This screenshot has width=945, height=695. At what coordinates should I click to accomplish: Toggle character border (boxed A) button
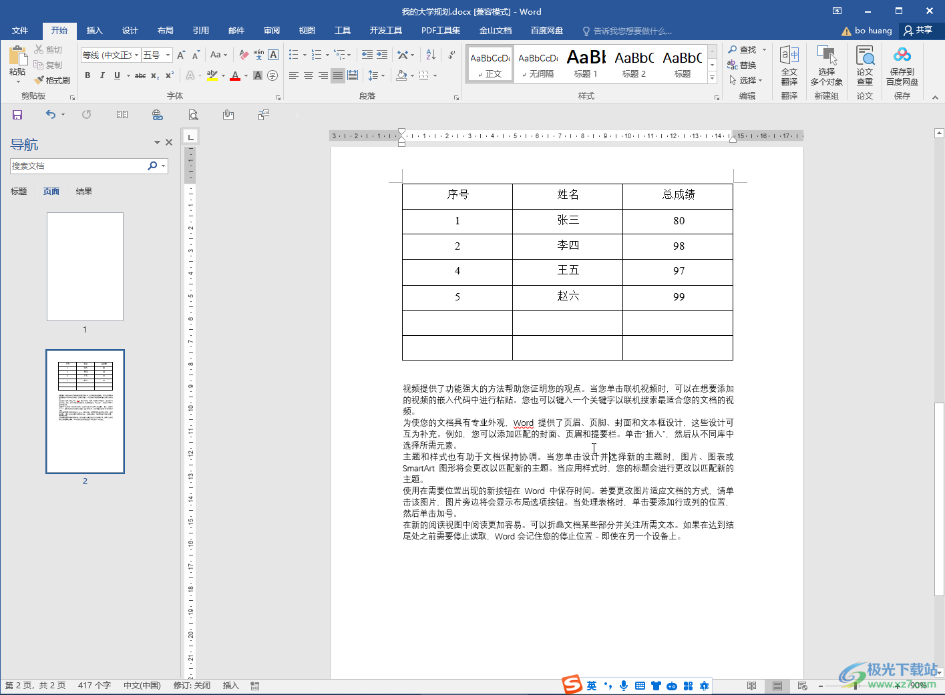coord(273,55)
